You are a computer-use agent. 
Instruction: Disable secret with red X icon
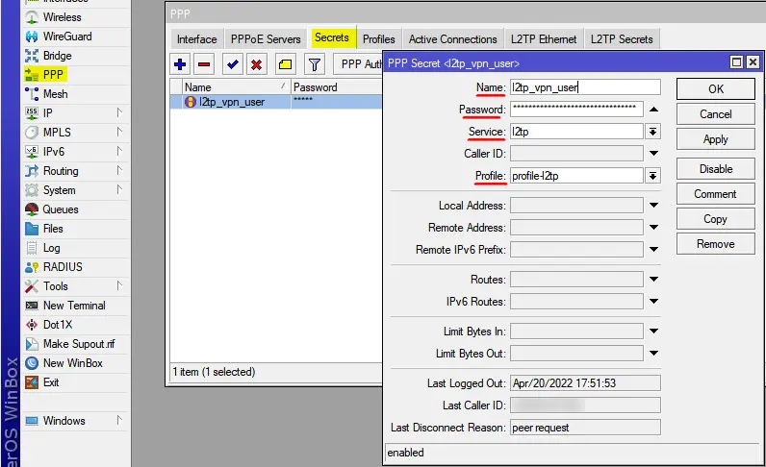click(257, 64)
